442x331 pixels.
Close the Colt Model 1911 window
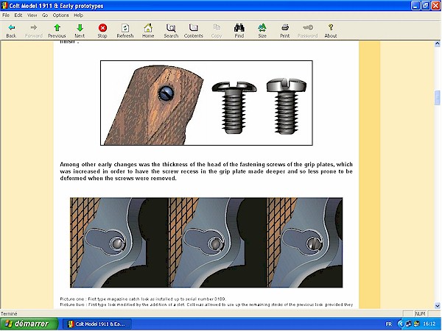436,6
